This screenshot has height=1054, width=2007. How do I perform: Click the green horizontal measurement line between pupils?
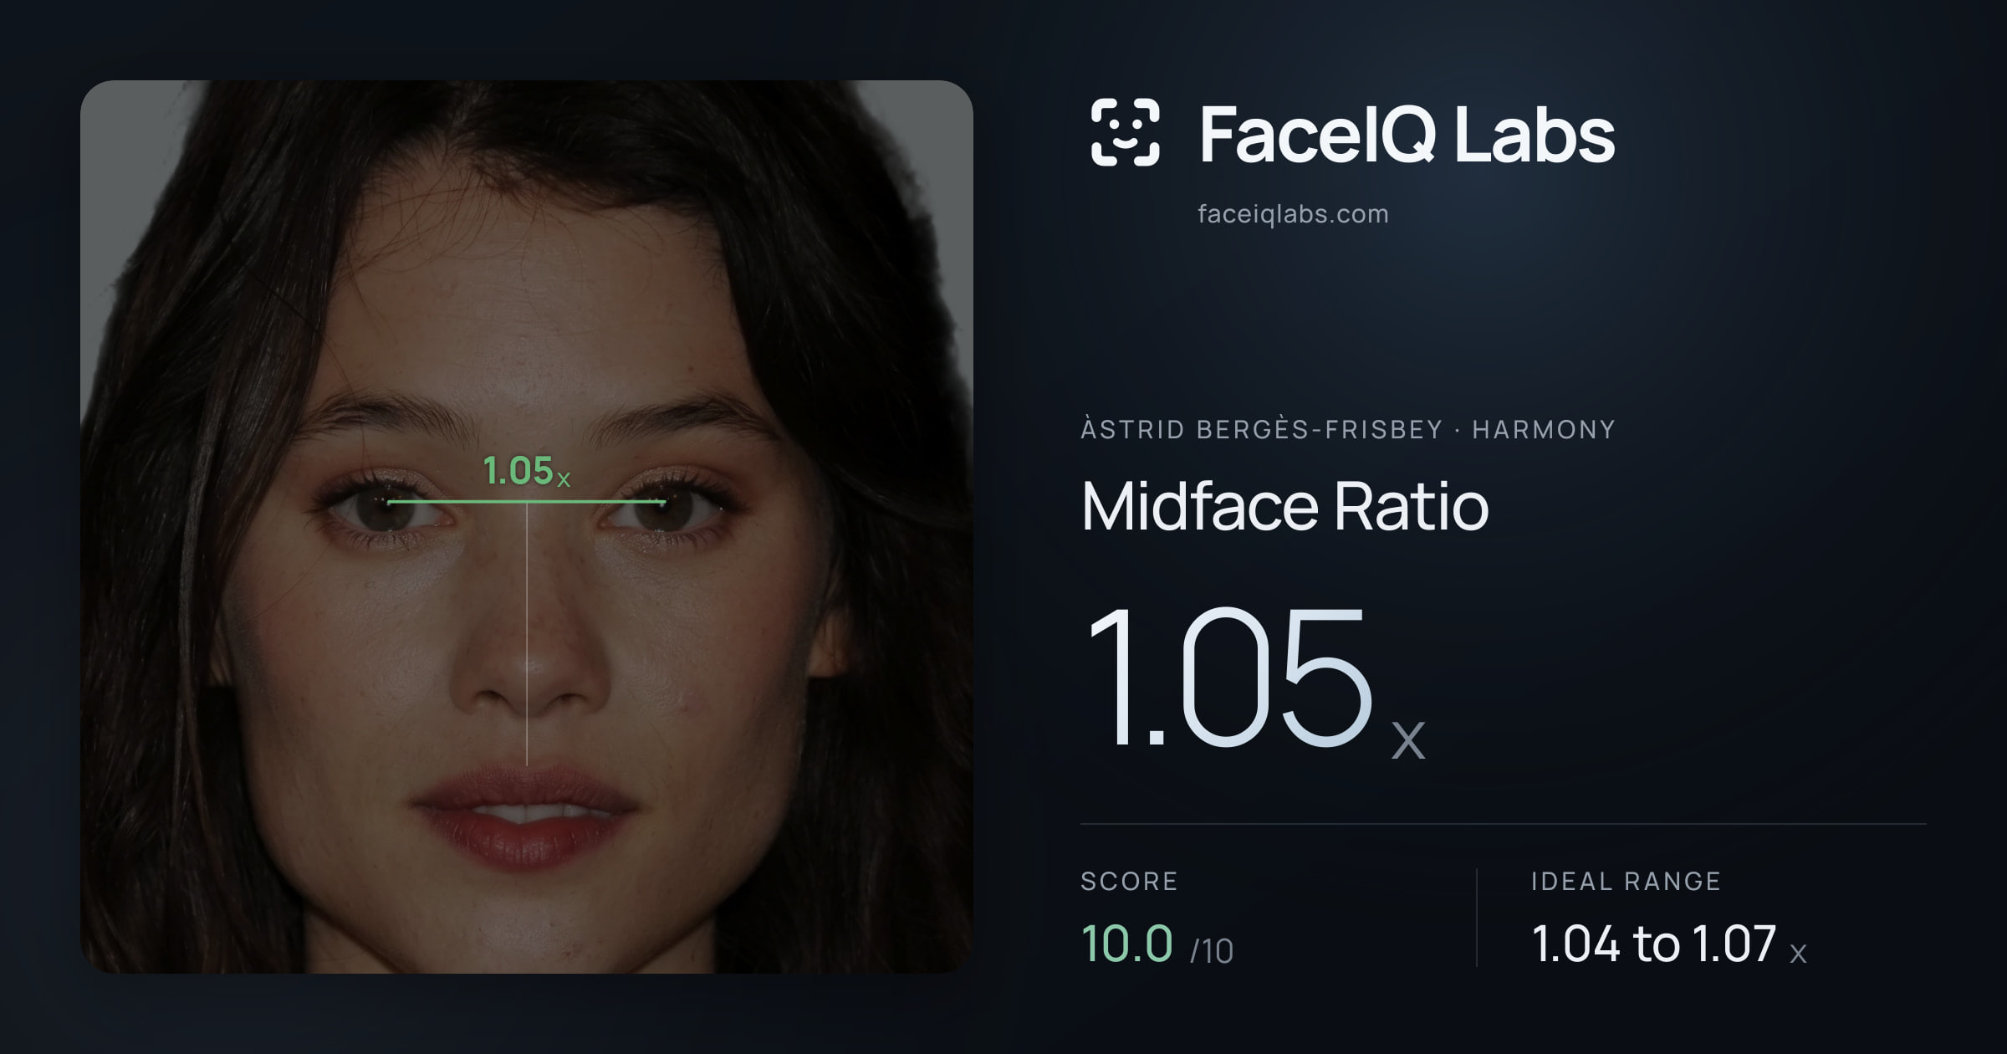point(527,501)
